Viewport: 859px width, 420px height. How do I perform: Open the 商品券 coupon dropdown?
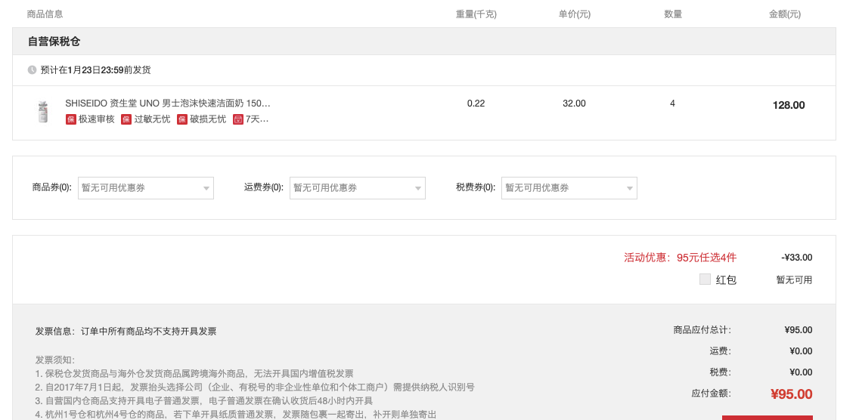click(146, 188)
